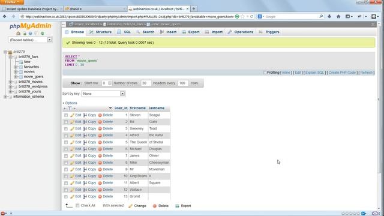Open the Search tab

(x=145, y=32)
